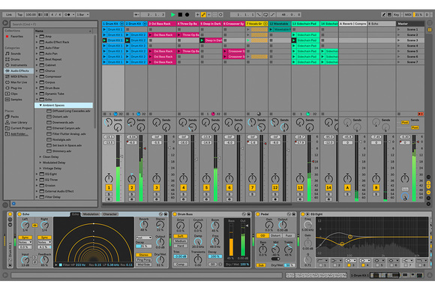Collapse the Echo folder in browser
Viewport: 435px width, 290px height.
coord(37,100)
